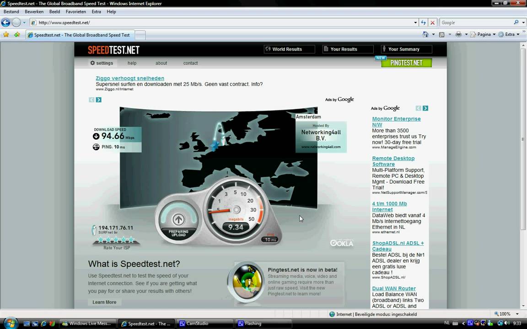The image size is (527, 329).
Task: Click the World Results button
Action: tap(290, 49)
